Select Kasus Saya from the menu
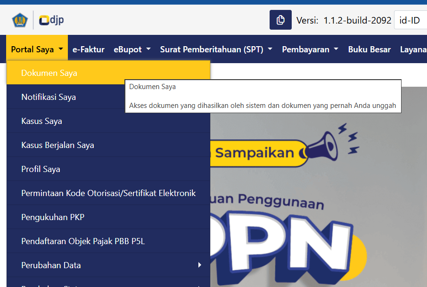 click(108, 121)
